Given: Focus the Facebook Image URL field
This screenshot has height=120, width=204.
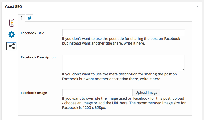Looking at the screenshot, I should [x=97, y=92].
